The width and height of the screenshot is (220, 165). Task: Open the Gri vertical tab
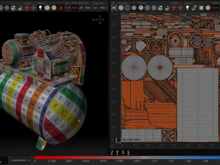click(x=117, y=153)
